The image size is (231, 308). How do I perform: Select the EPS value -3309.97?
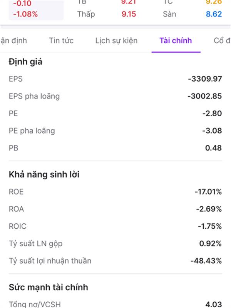(205, 79)
